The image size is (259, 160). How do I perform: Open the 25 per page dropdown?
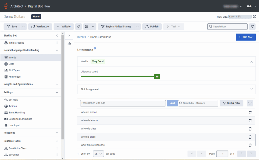click(x=98, y=153)
